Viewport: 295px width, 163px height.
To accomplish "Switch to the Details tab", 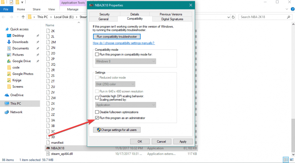I will 135,14.
